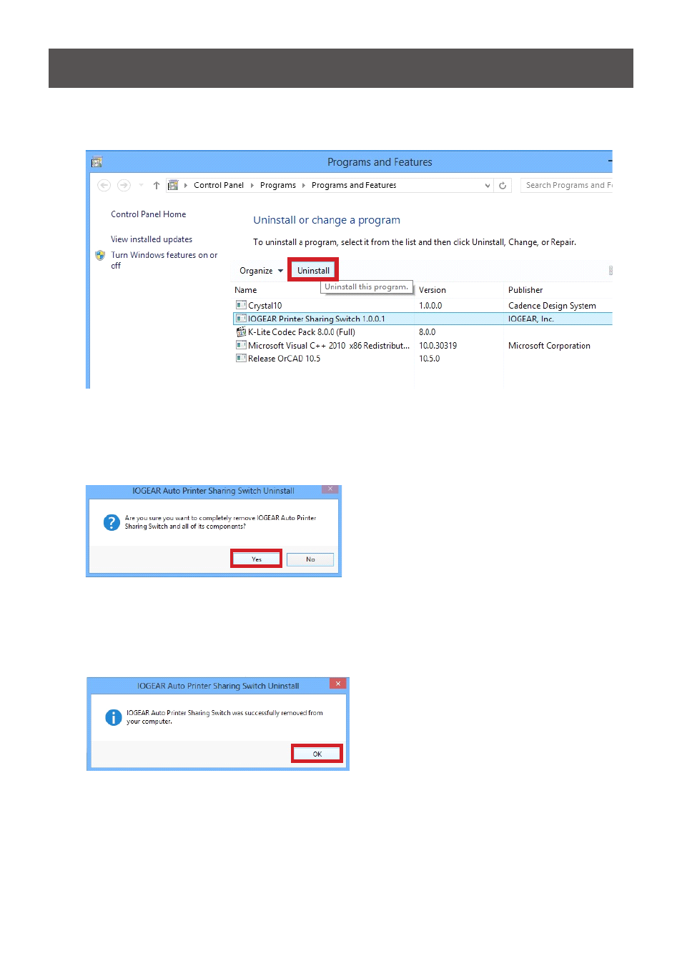Open Turn Windows features on or off
The height and width of the screenshot is (973, 682).
(x=164, y=260)
